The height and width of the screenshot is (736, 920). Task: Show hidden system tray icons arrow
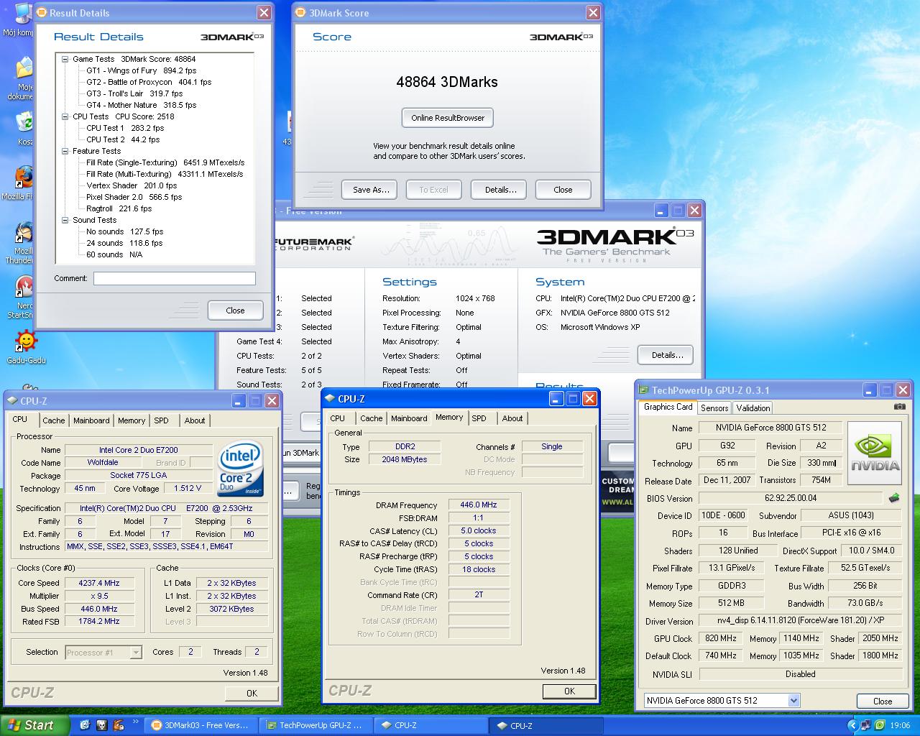click(x=852, y=725)
